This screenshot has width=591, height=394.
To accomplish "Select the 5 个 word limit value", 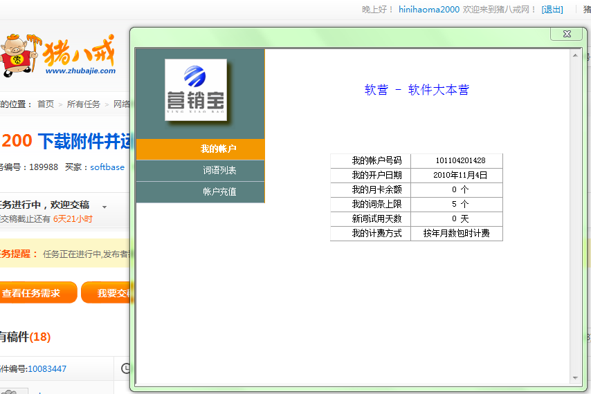I will 457,205.
